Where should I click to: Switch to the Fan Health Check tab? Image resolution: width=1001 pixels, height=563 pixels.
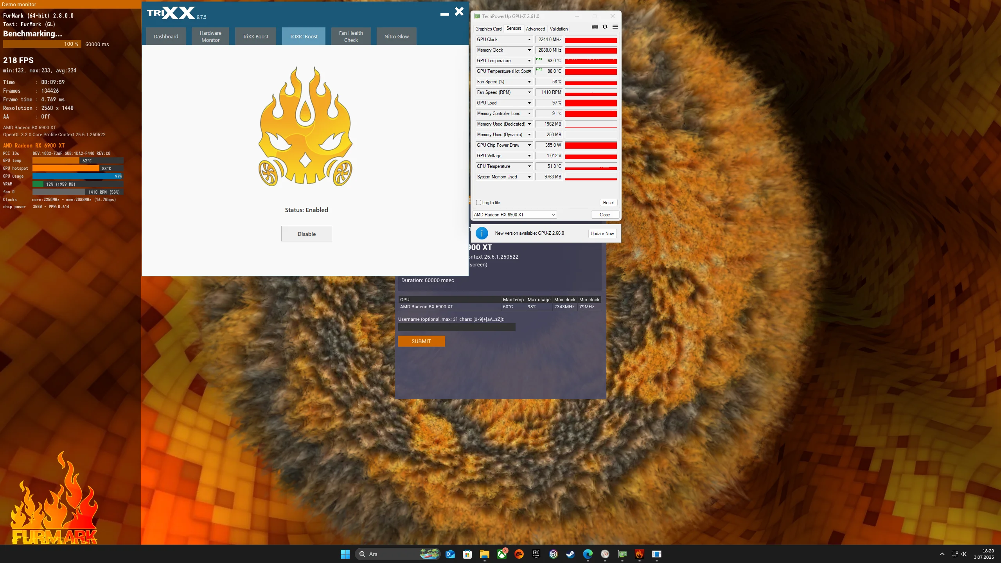(351, 36)
